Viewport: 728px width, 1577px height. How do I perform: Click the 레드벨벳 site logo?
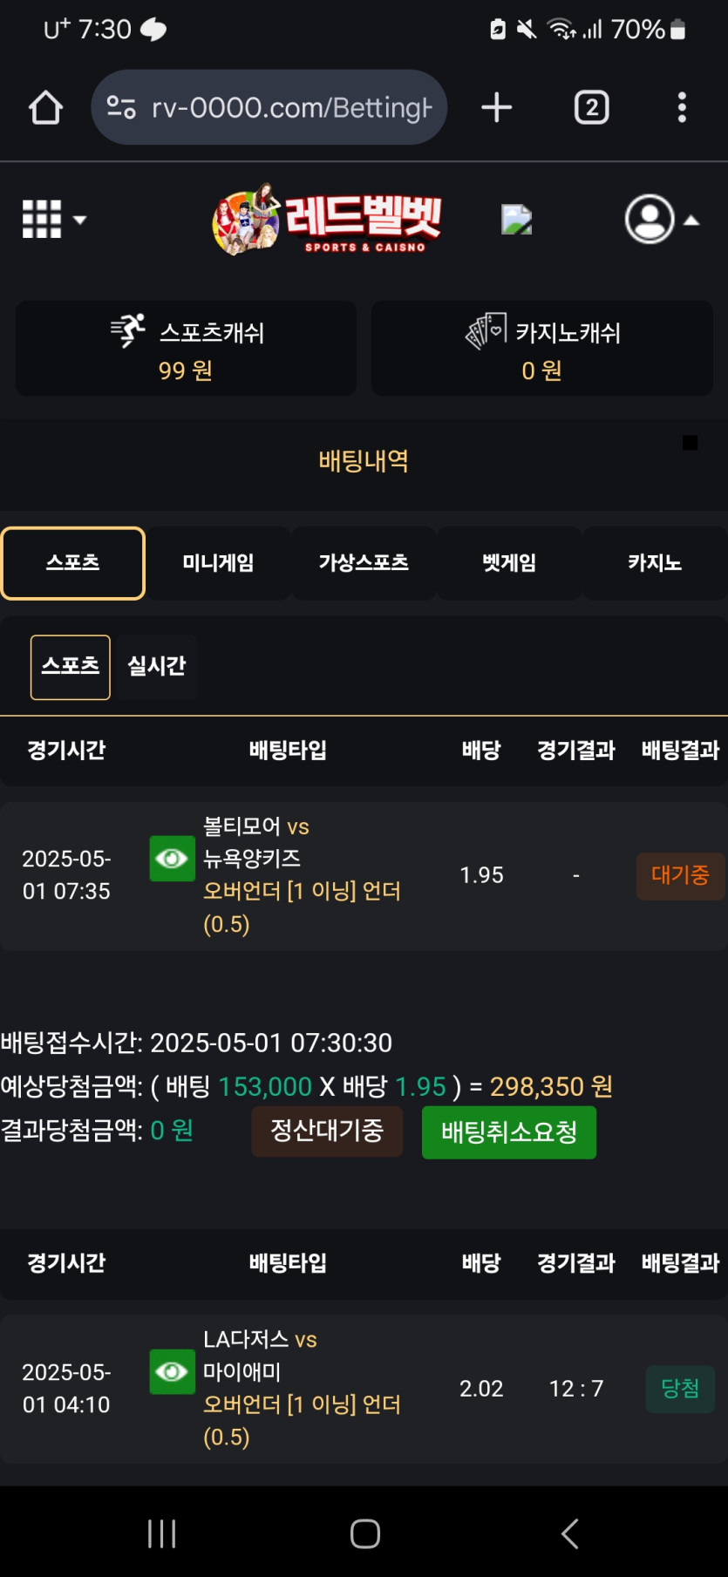(x=328, y=220)
